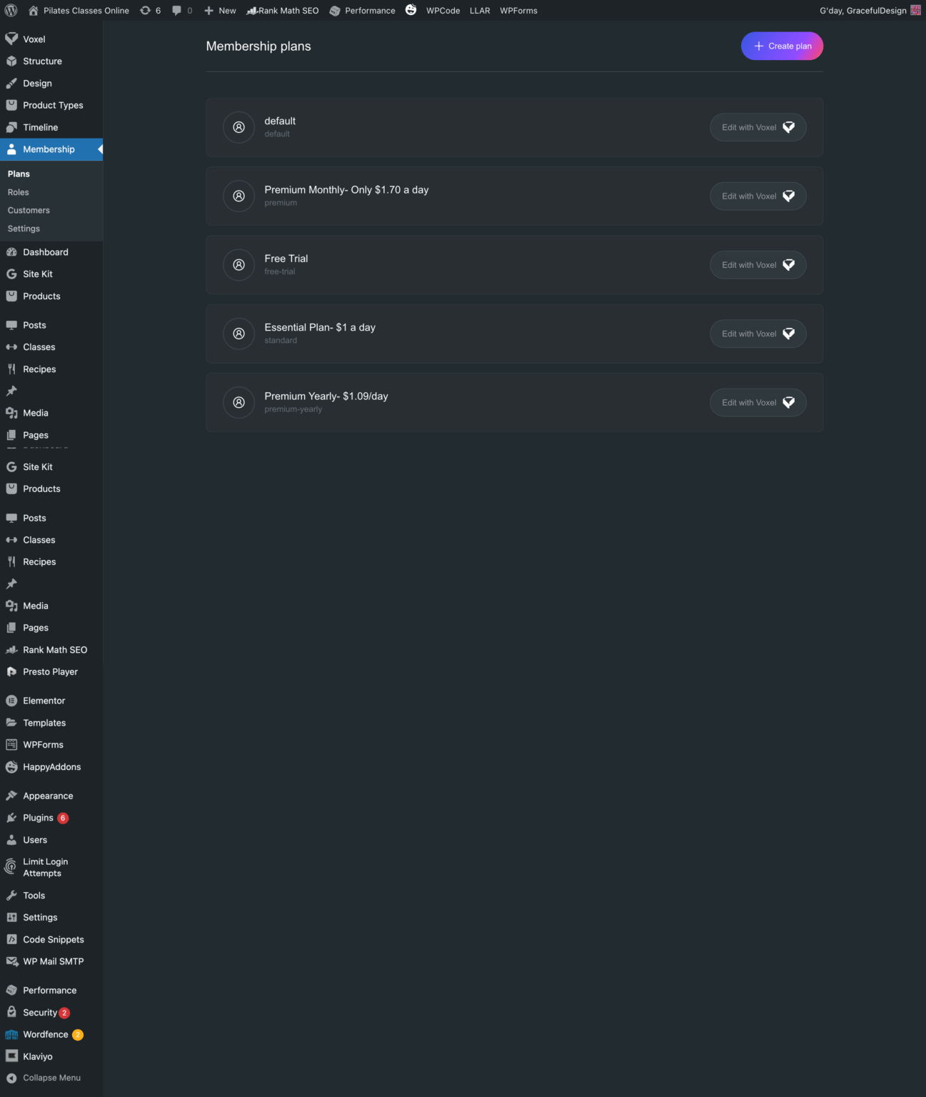
Task: Open the Roles submenu under Membership
Action: (x=19, y=192)
